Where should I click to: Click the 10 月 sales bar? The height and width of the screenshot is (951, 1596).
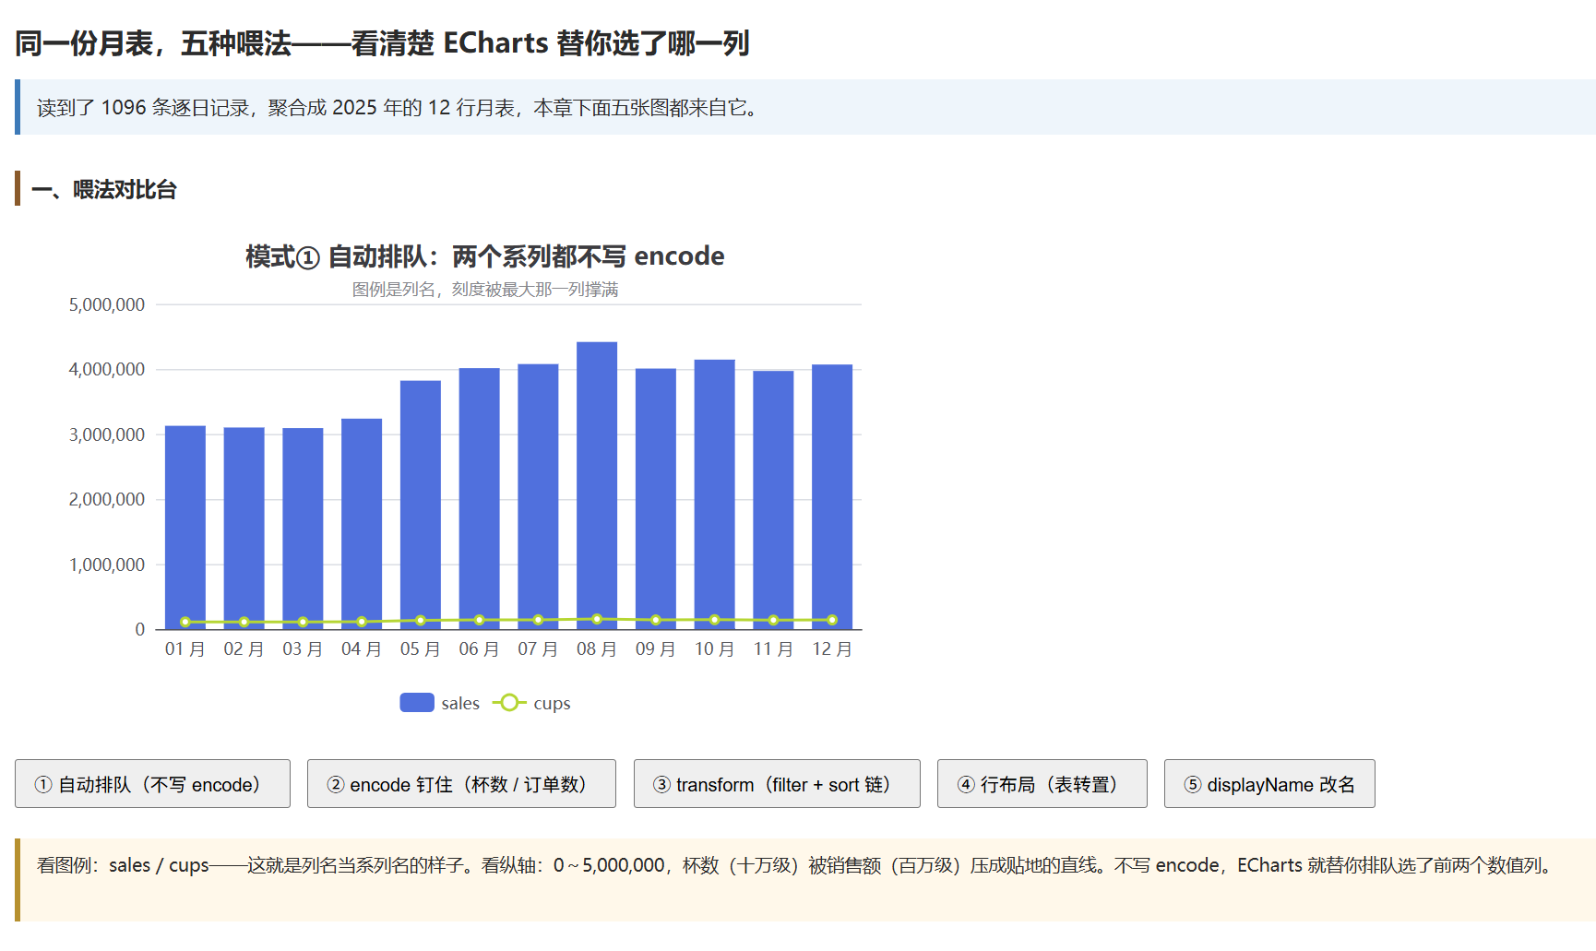[715, 494]
